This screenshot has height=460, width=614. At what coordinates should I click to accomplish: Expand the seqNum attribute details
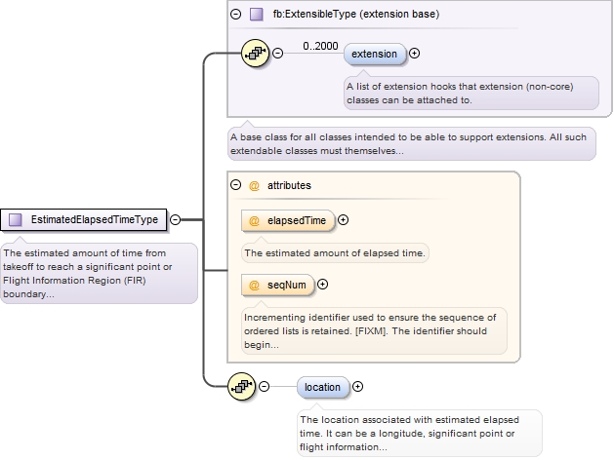pyautogui.click(x=323, y=285)
